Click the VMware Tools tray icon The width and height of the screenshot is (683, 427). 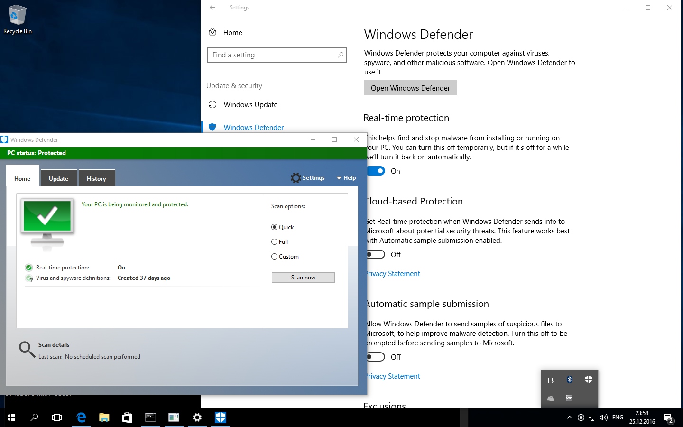(569, 398)
